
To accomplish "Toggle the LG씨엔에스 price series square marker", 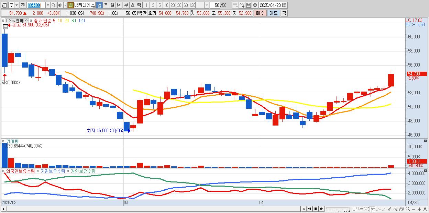I will pos(4,21).
